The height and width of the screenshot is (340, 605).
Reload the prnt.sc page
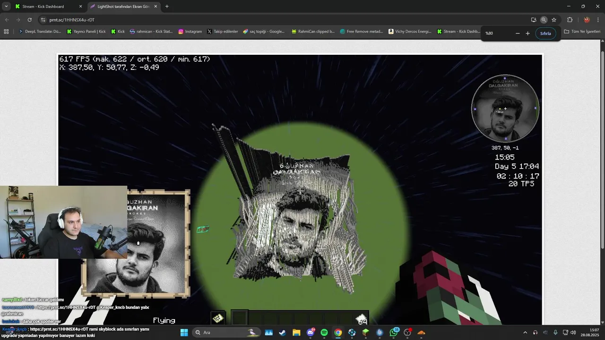(29, 20)
